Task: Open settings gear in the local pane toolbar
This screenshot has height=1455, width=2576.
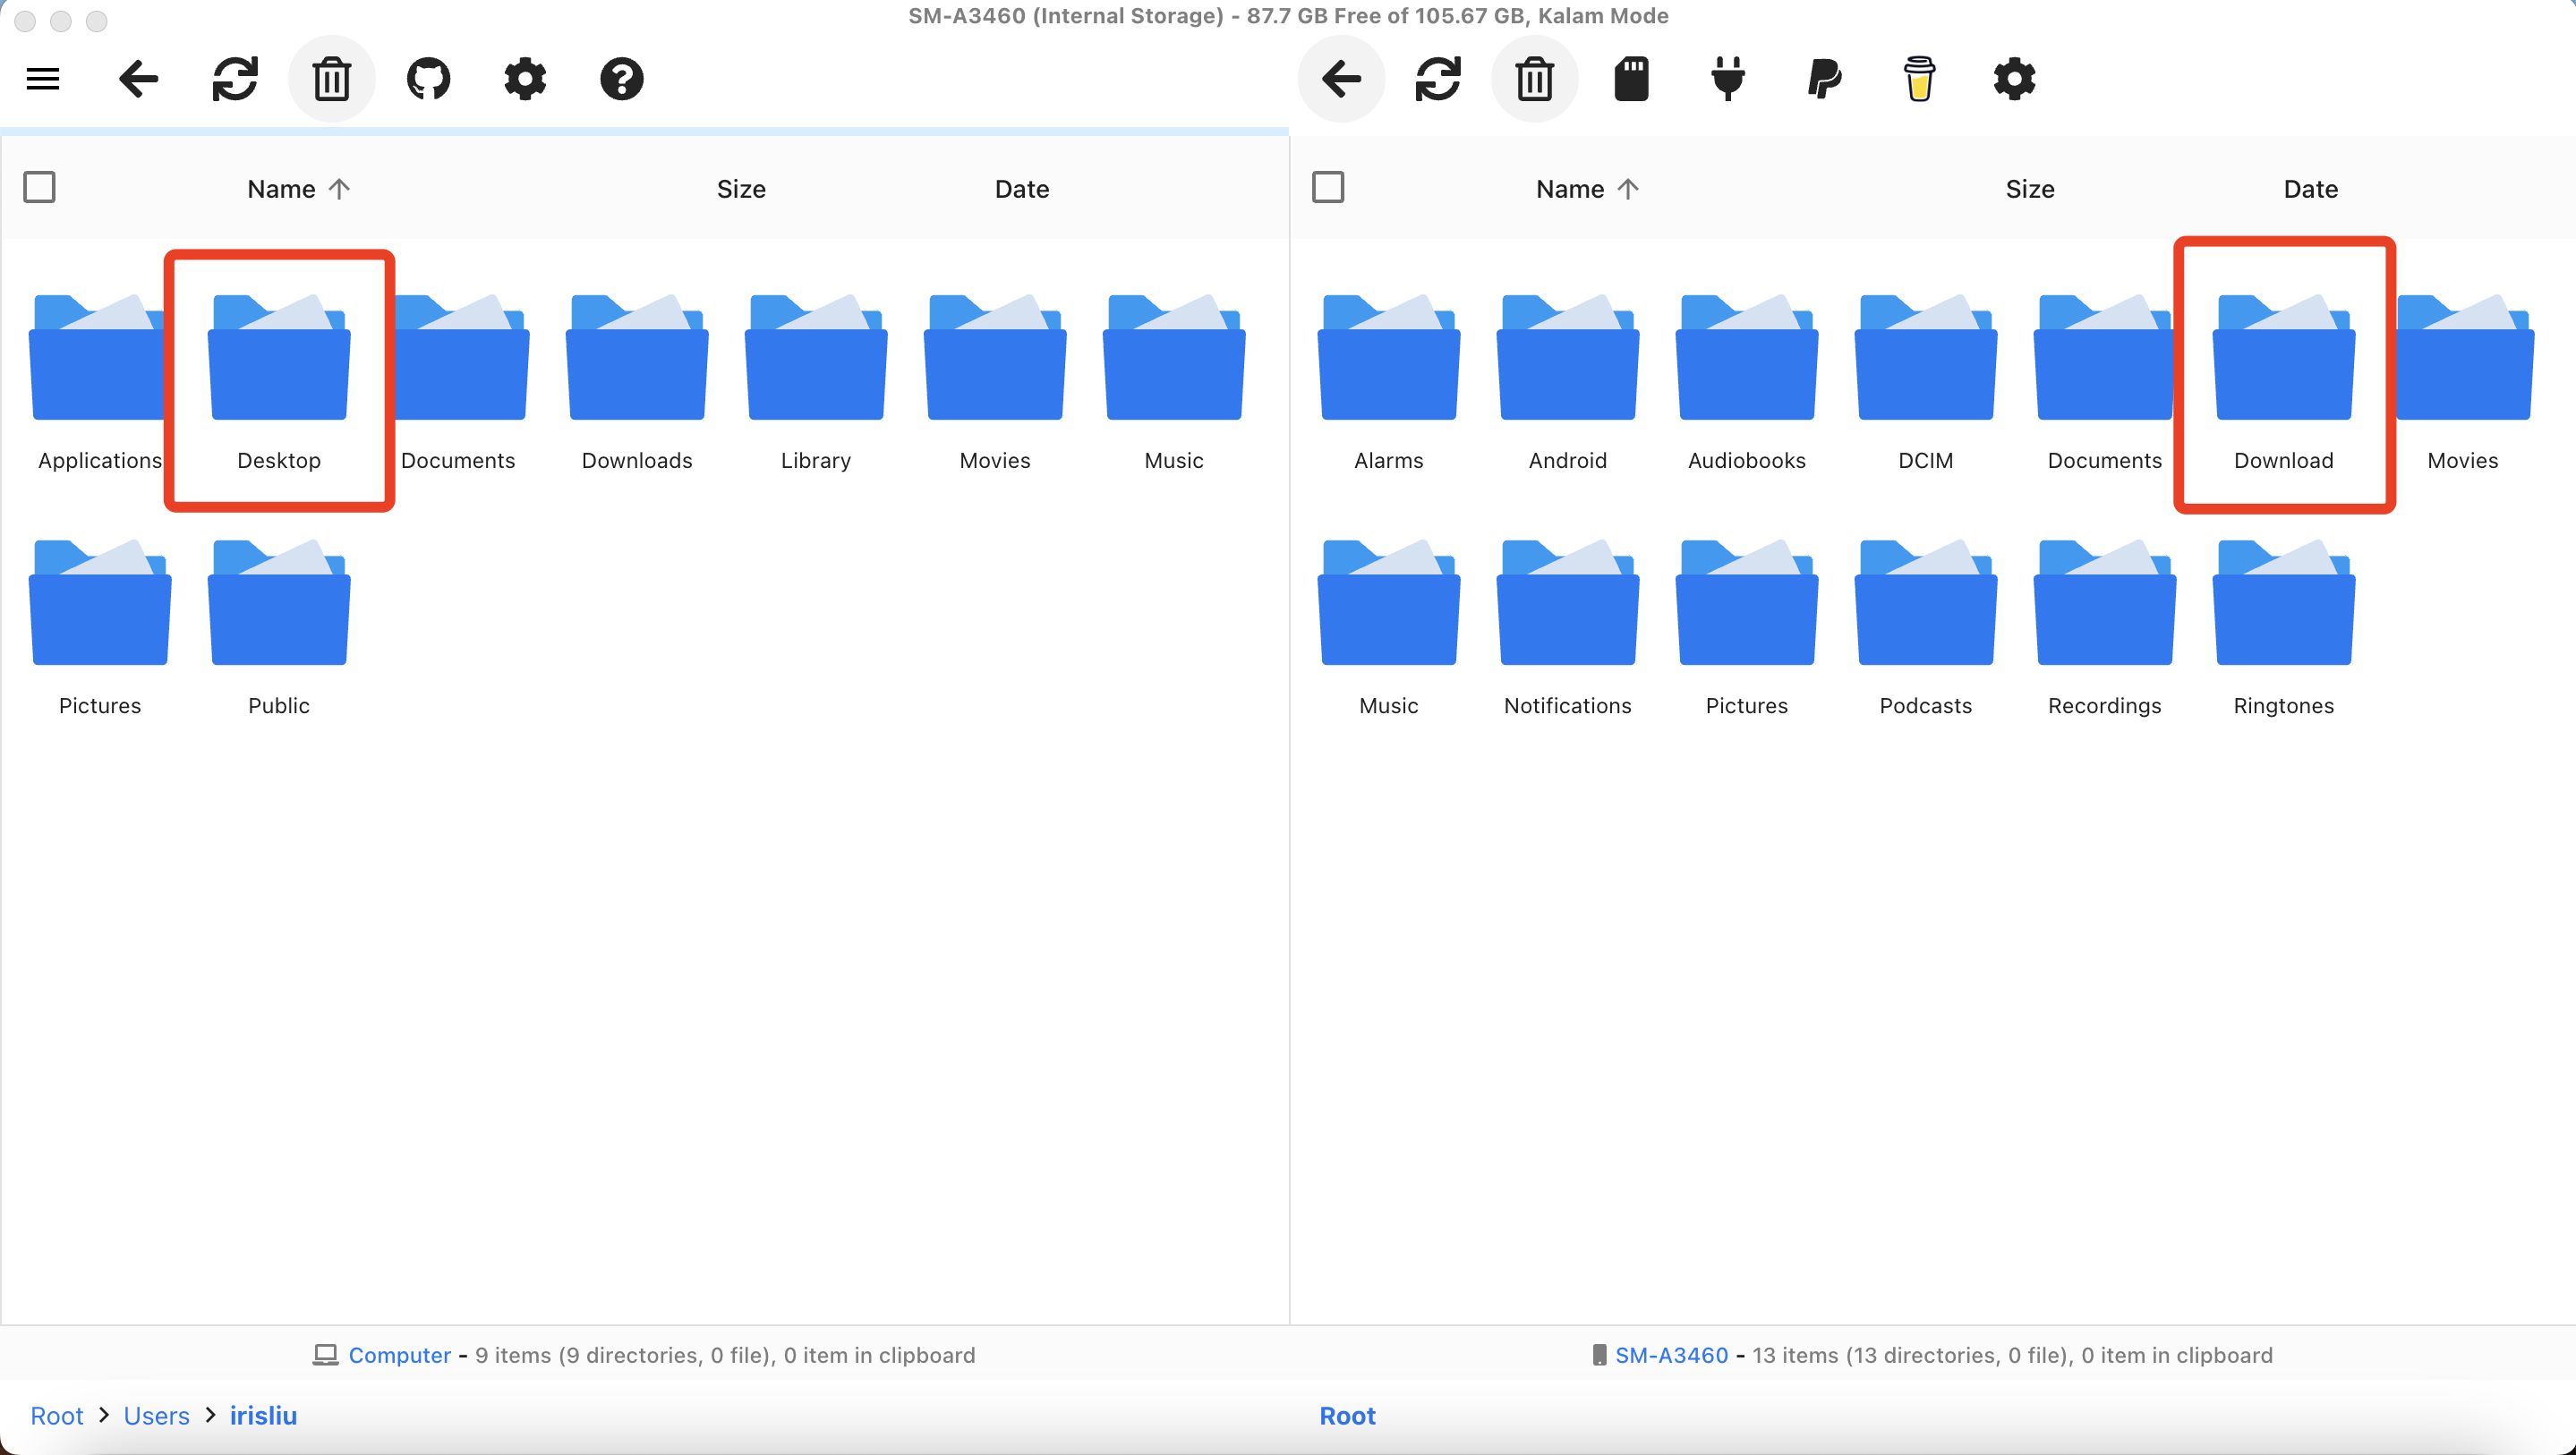Action: tap(525, 79)
